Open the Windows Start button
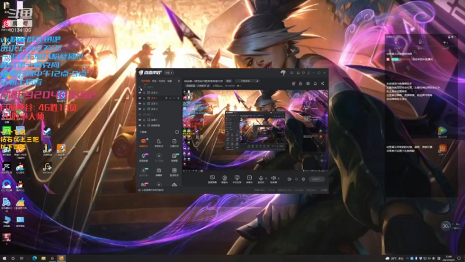The width and height of the screenshot is (465, 262). 4,259
